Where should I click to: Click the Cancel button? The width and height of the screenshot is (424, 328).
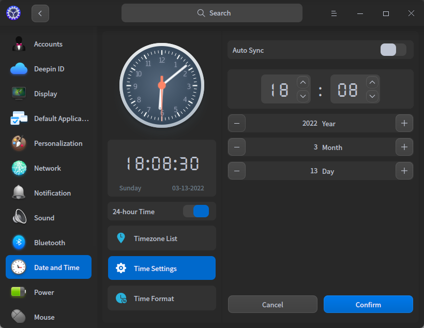click(x=272, y=305)
